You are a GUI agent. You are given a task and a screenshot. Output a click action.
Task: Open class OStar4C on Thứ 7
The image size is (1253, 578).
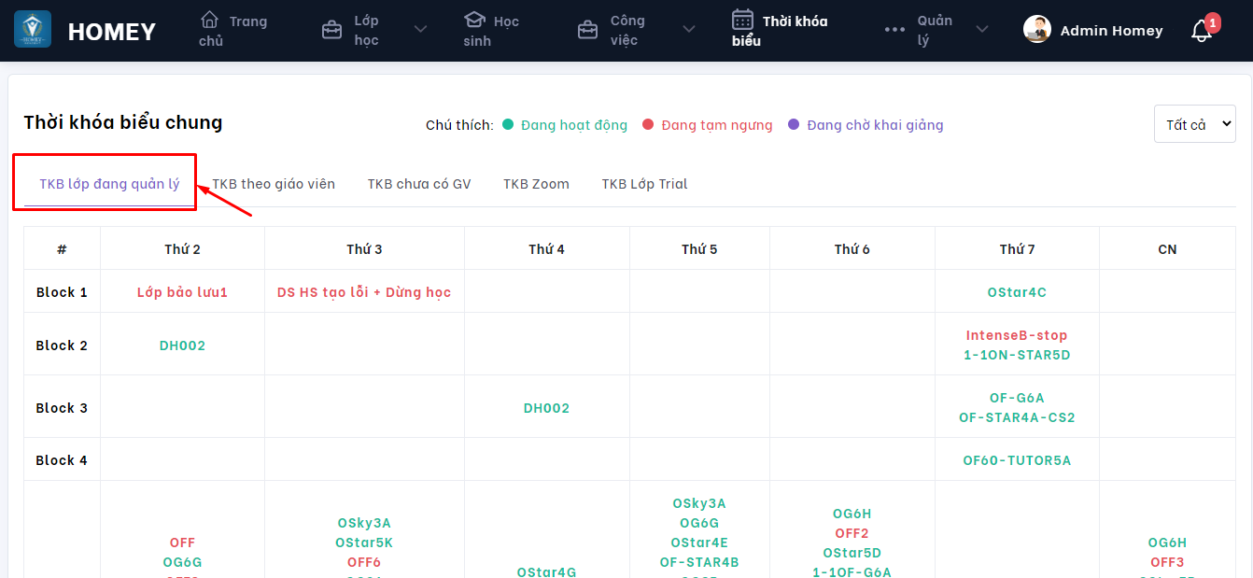click(1017, 292)
